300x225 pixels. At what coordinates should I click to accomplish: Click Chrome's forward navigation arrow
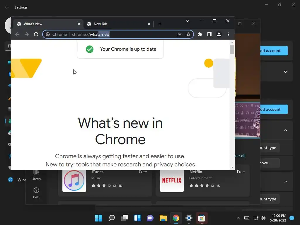click(x=27, y=35)
